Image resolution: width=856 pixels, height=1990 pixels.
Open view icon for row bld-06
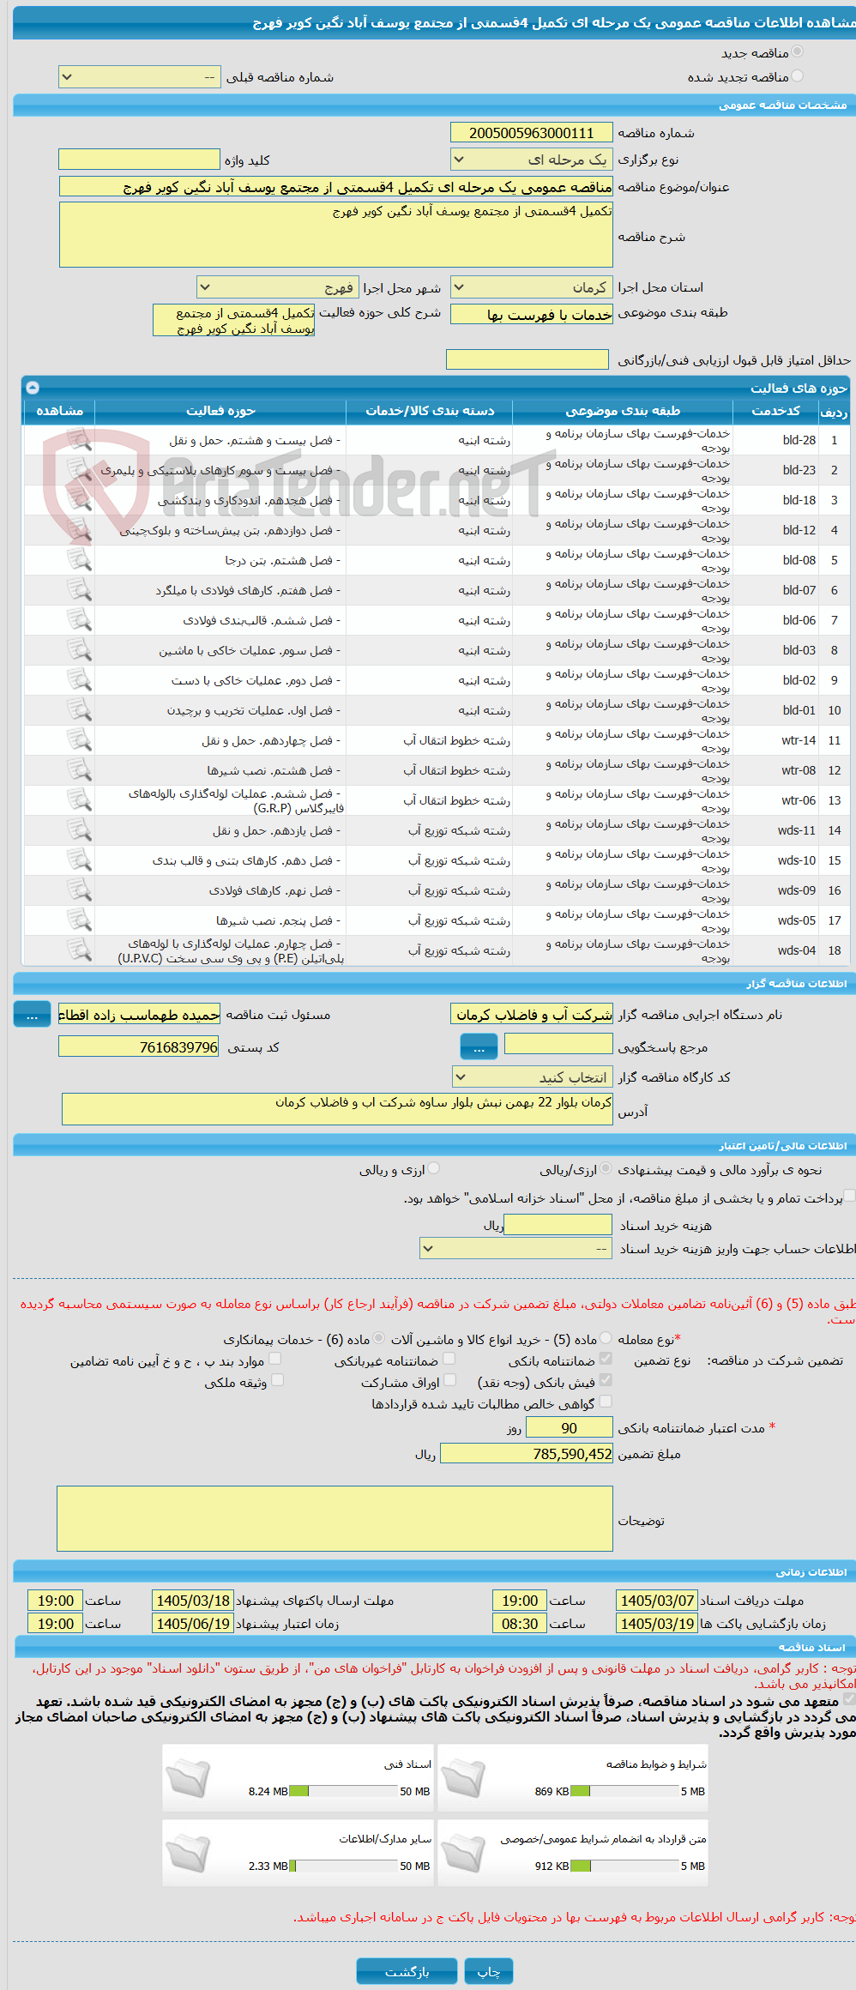[x=79, y=620]
